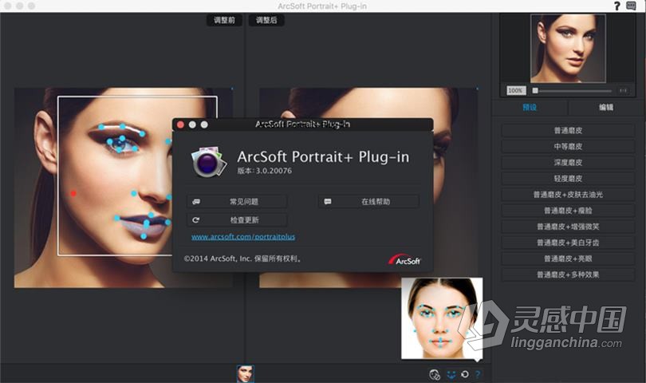Click the version text 版本: 3.0.20076

pyautogui.click(x=265, y=171)
